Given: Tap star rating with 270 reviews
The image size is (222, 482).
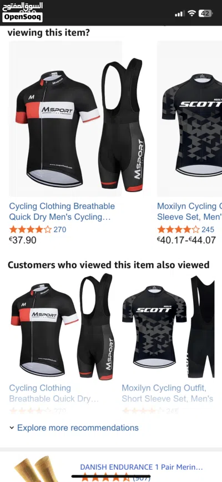Looking at the screenshot, I should click(30, 229).
